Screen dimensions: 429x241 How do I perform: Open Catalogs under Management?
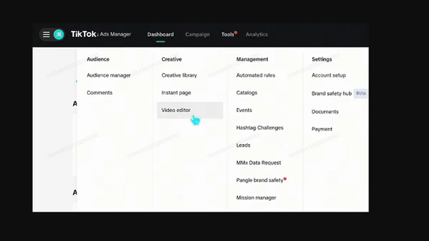(247, 93)
